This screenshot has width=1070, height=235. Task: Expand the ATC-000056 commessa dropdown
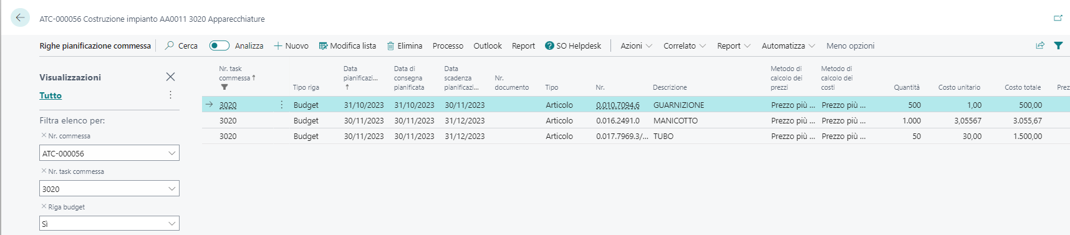click(172, 153)
